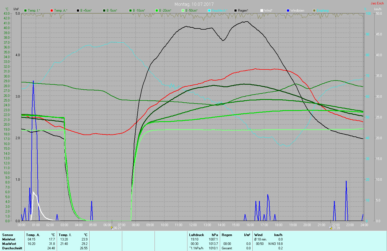Click the date title Montag, 10.07.2017
The height and width of the screenshot is (251, 387).
tap(194, 4)
